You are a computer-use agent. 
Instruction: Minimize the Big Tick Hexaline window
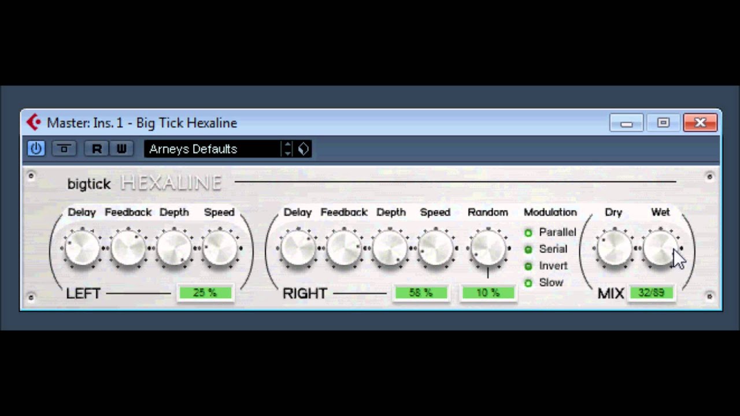pos(626,122)
